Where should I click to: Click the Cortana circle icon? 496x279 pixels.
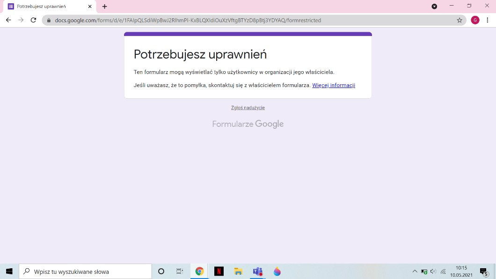click(x=161, y=272)
